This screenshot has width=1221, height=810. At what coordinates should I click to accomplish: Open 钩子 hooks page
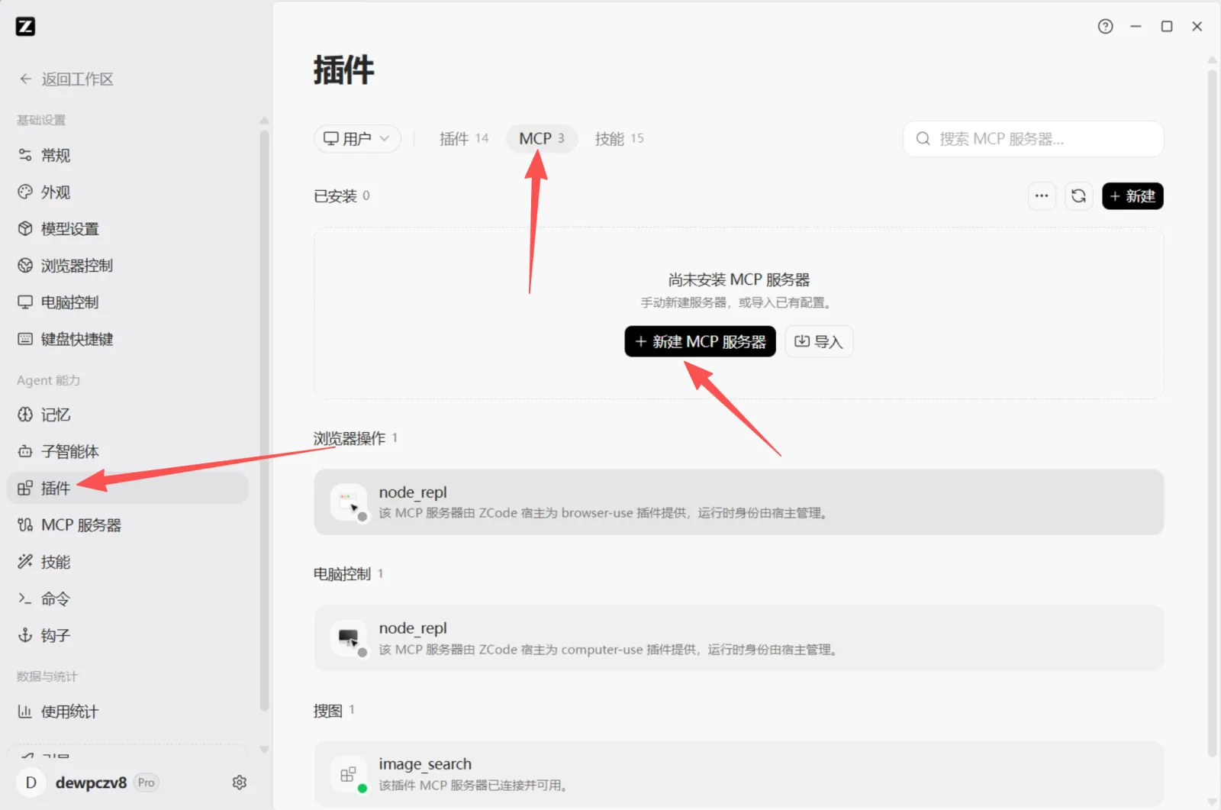click(127, 635)
